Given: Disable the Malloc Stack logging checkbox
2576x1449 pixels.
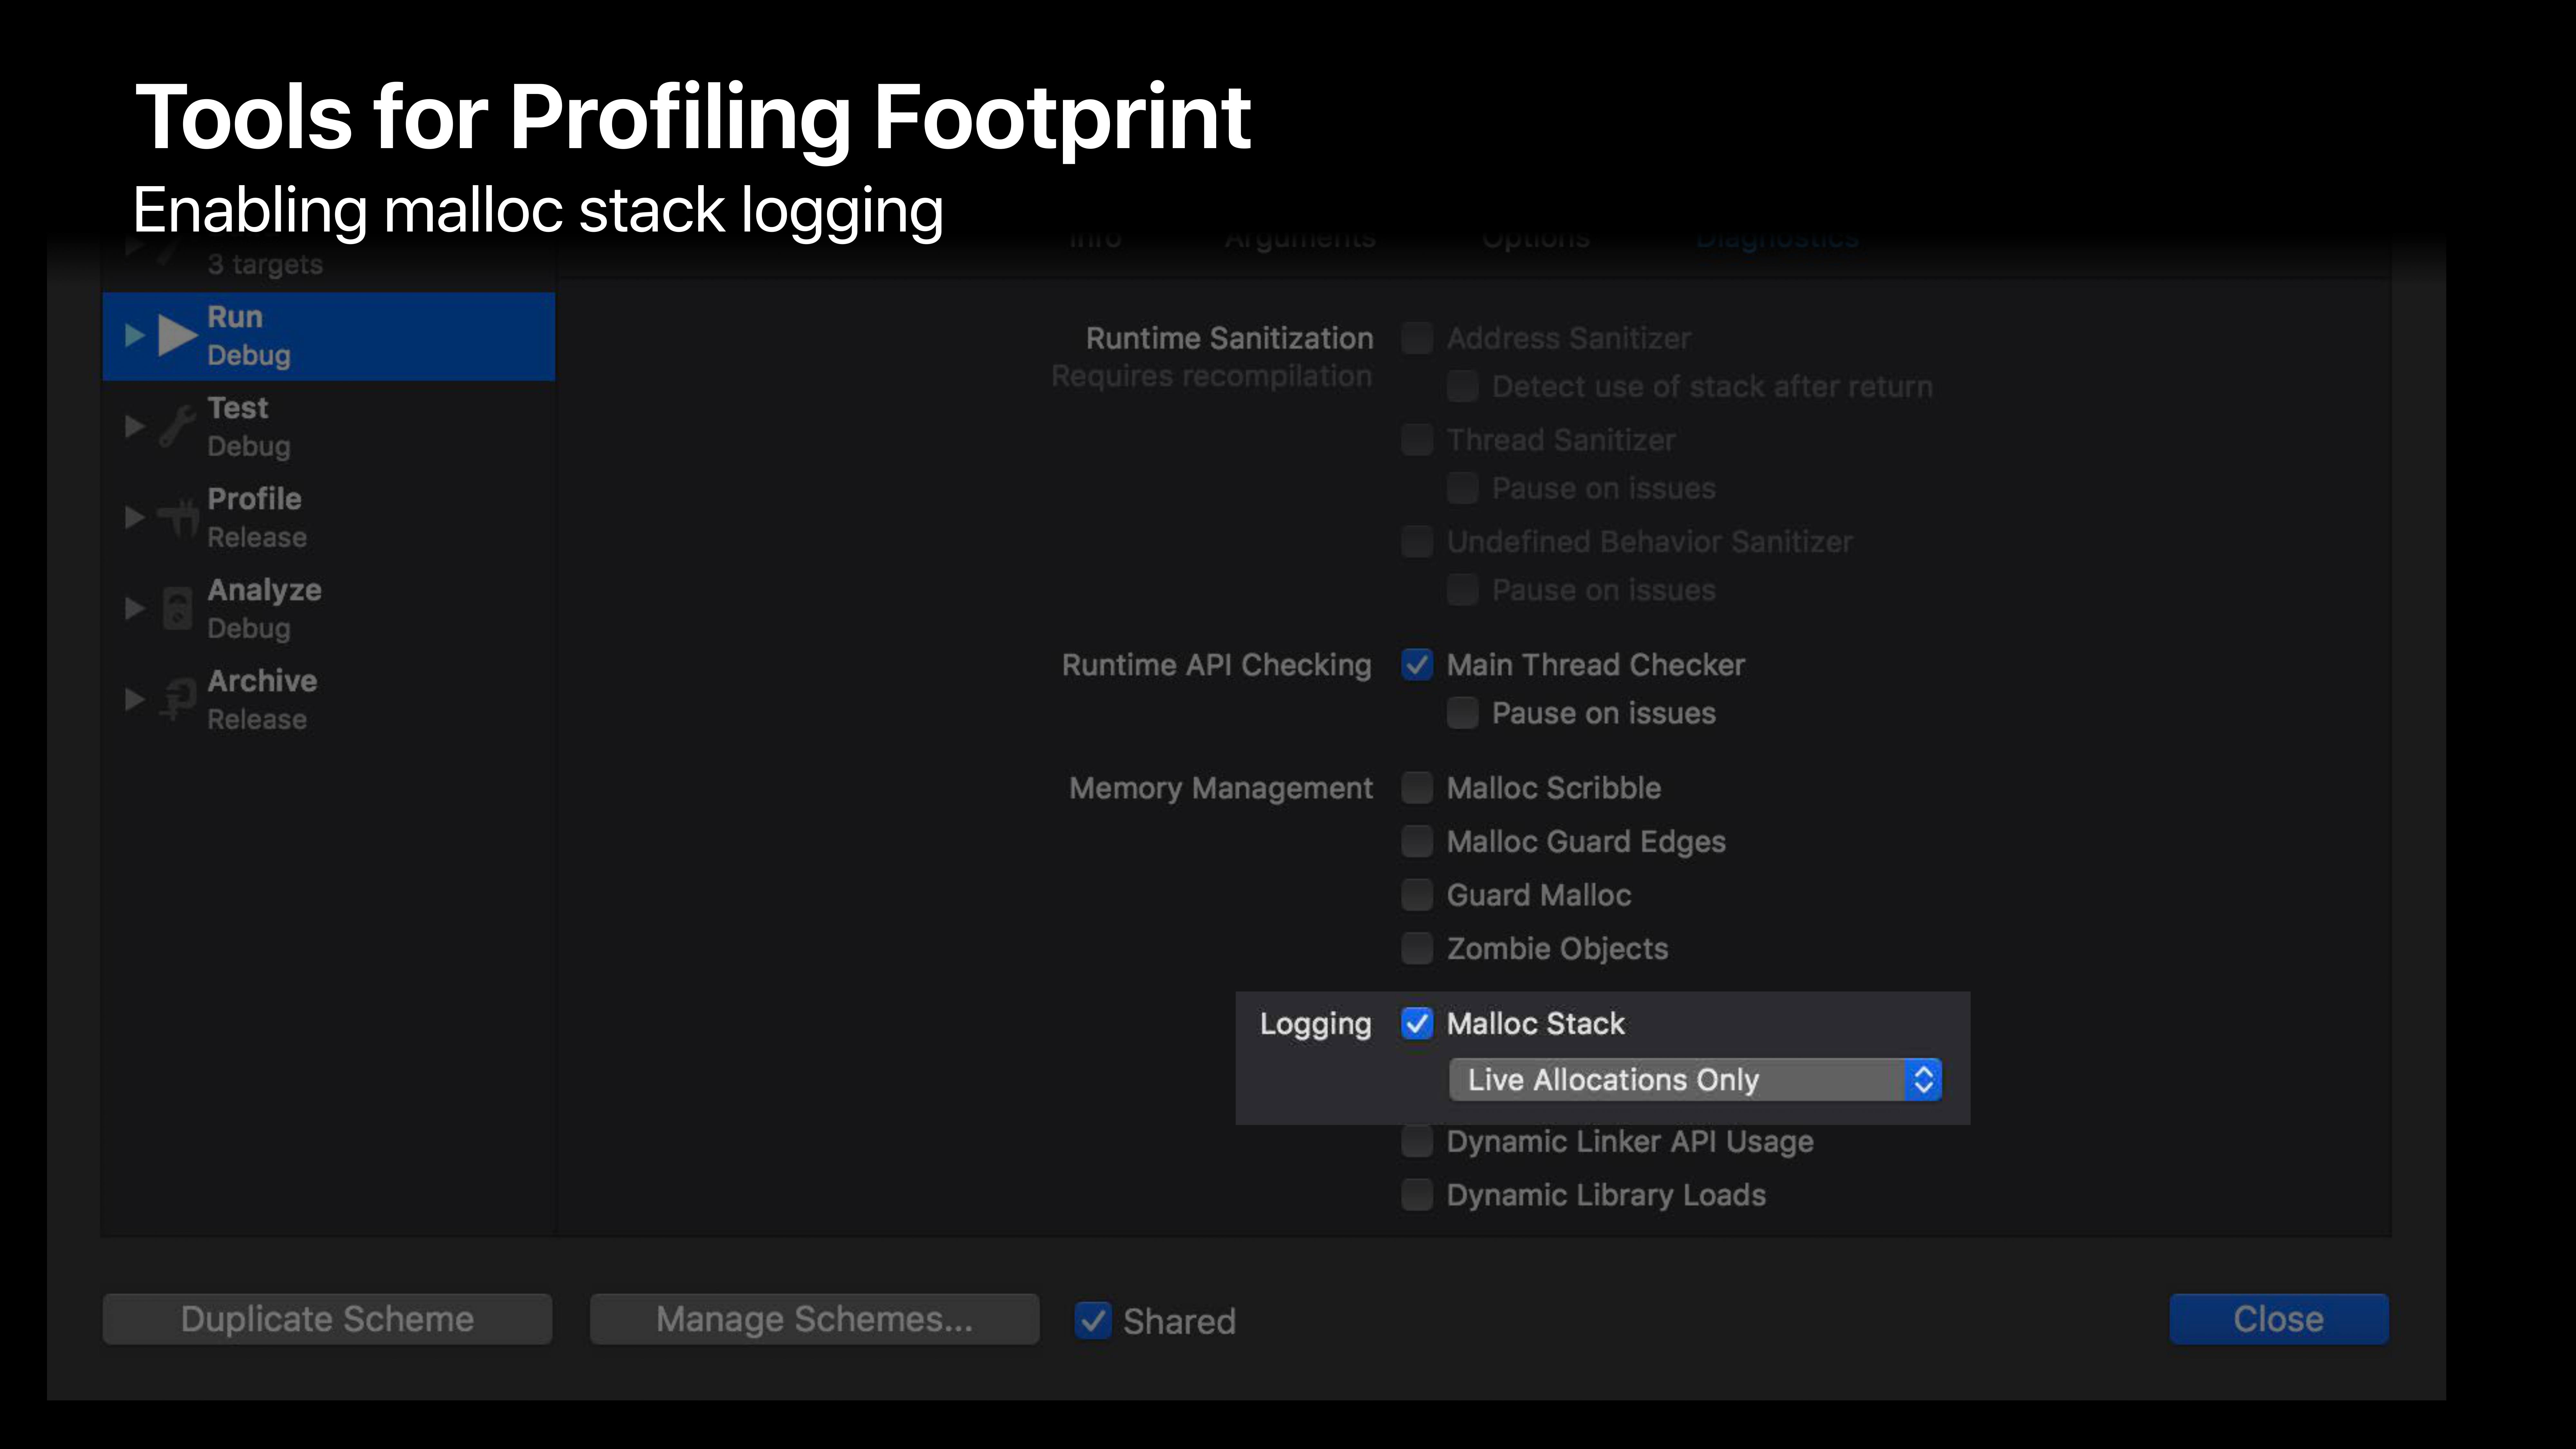Looking at the screenshot, I should (1417, 1023).
